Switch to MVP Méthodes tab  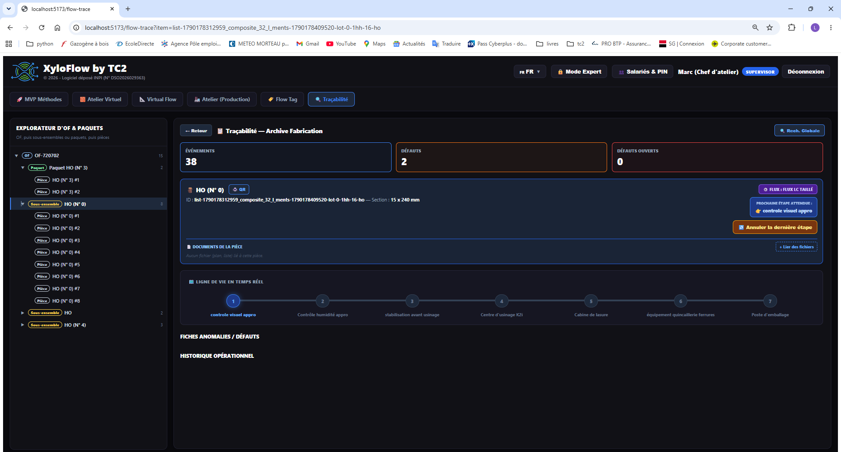tap(39, 99)
